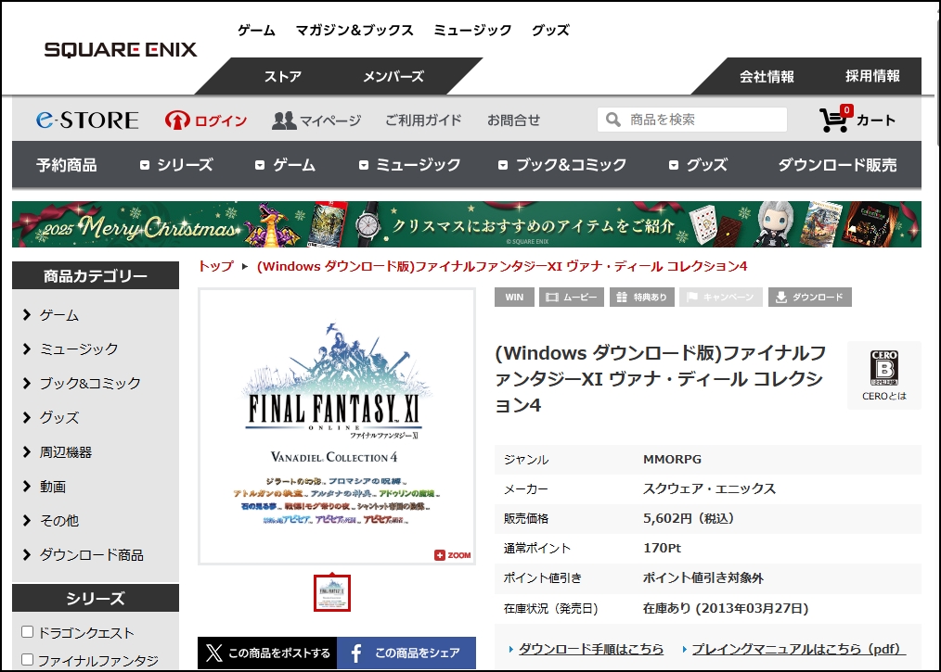The image size is (941, 672).
Task: Click the Square Enix logo
Action: pos(121,49)
